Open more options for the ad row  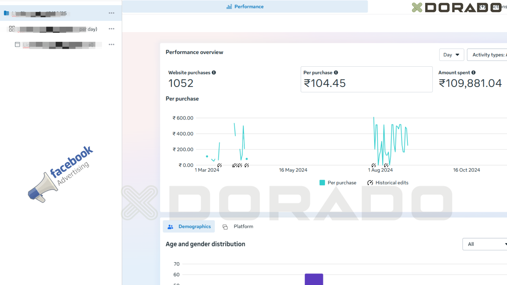[111, 45]
